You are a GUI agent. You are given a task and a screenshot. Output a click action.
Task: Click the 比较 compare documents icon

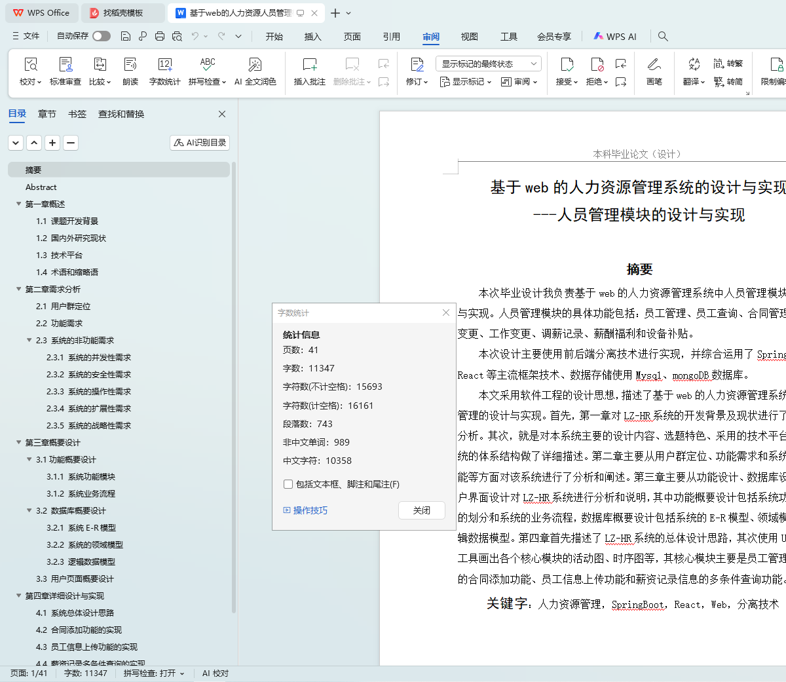click(x=100, y=71)
